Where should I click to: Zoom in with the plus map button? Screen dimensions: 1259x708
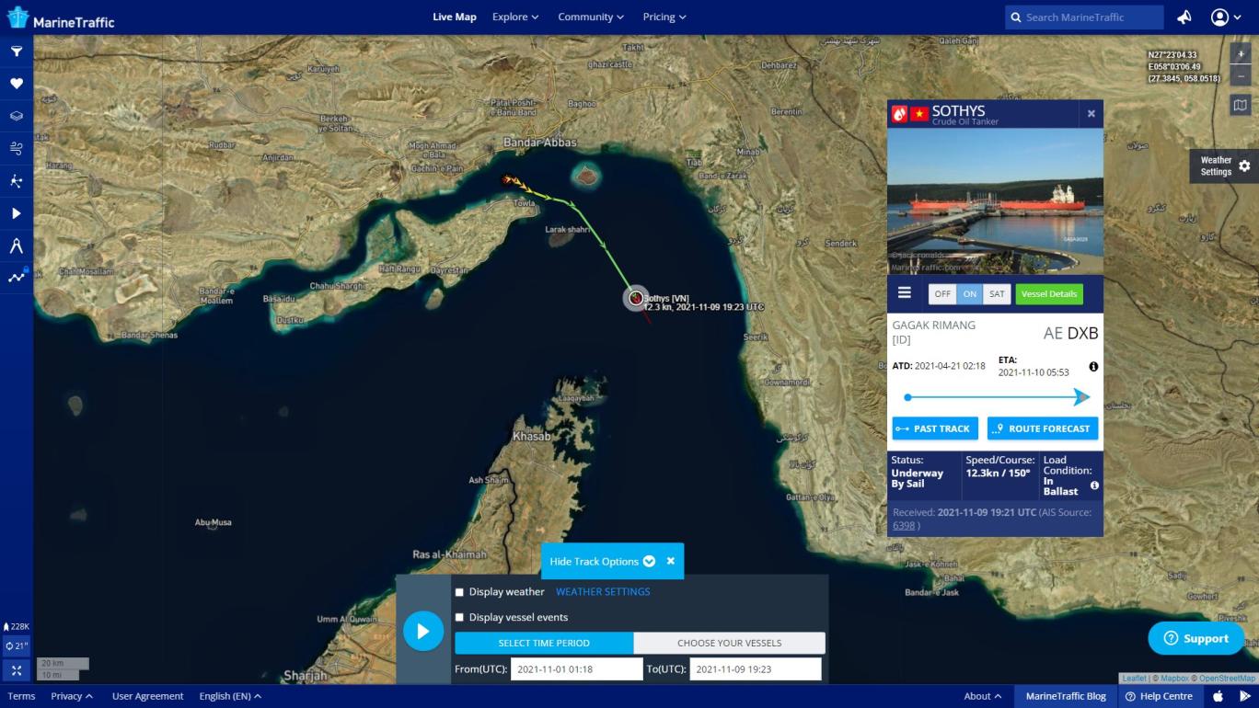pos(1241,54)
